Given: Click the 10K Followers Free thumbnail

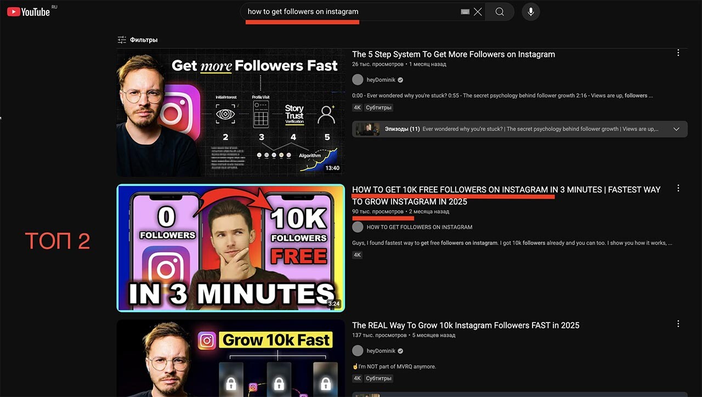Looking at the screenshot, I should tap(230, 248).
